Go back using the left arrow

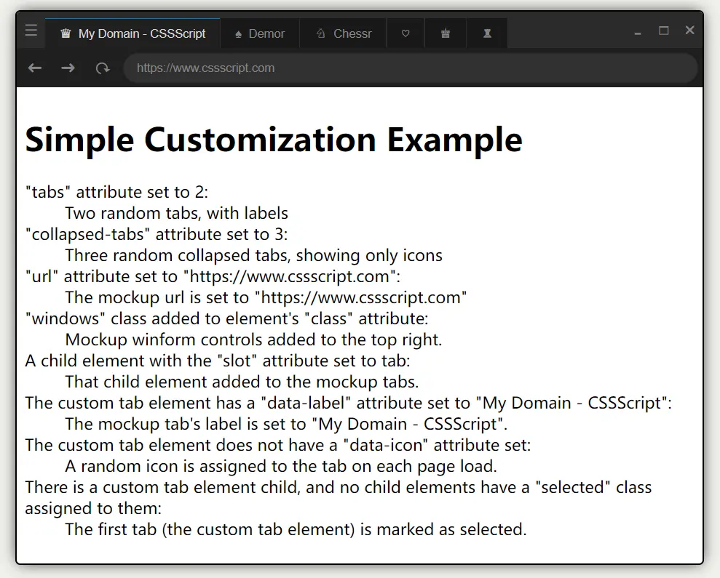pyautogui.click(x=35, y=68)
